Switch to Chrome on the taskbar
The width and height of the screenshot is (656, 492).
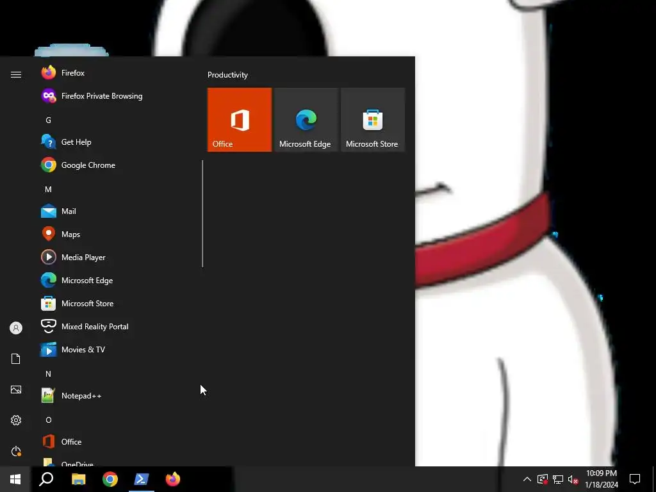click(110, 479)
